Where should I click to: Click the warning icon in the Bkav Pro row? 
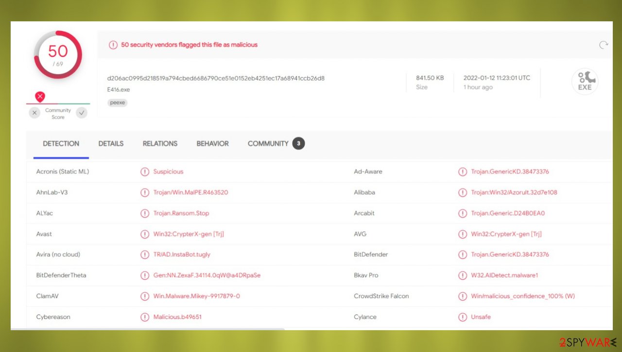point(463,275)
